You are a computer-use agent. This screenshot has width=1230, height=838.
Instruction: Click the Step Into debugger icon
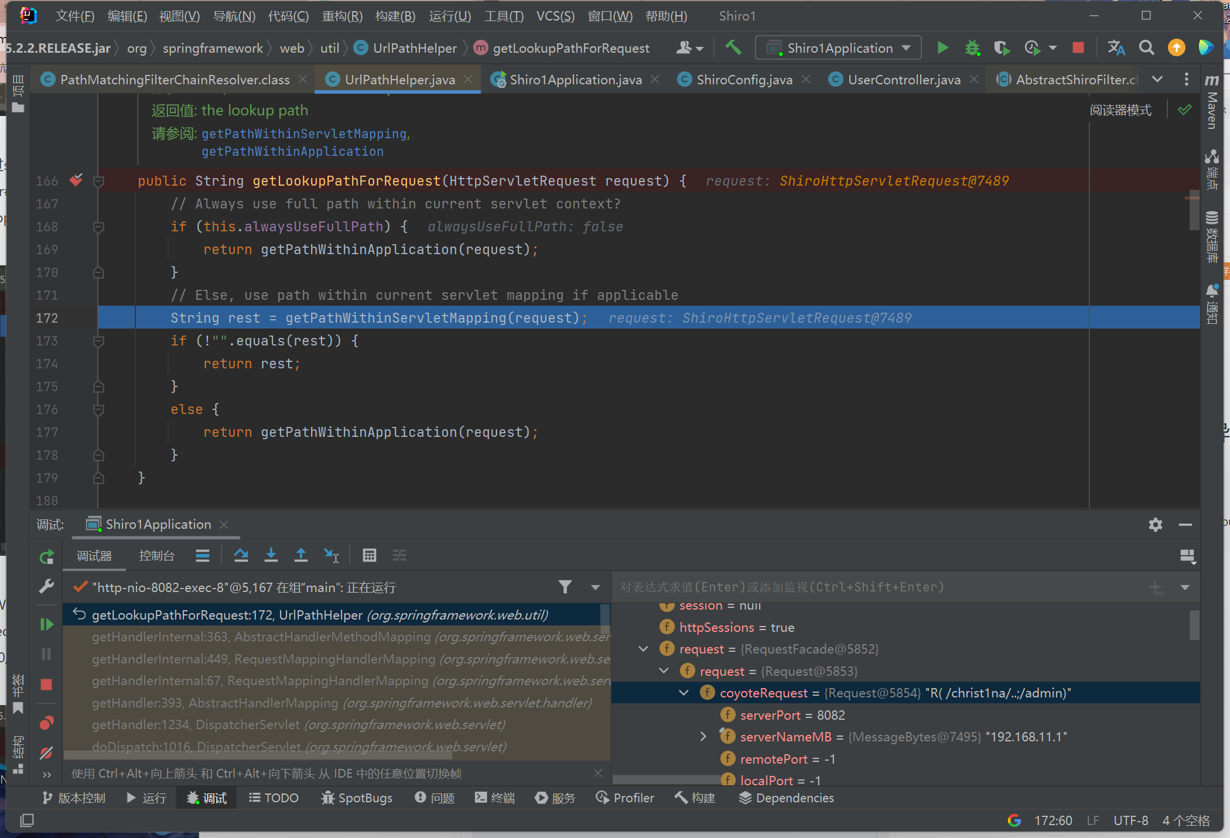[271, 555]
